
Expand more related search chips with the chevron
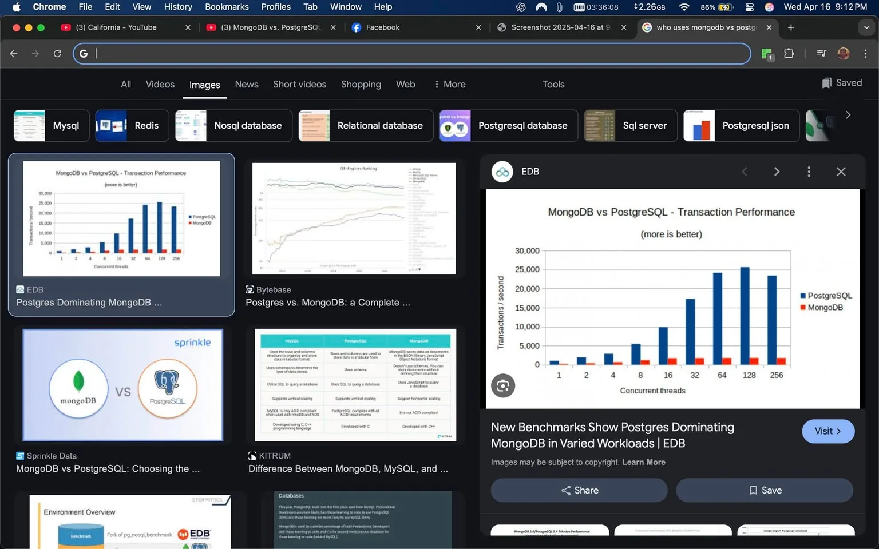coord(848,114)
